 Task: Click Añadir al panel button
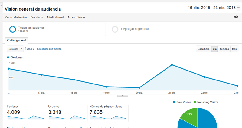point(55,17)
